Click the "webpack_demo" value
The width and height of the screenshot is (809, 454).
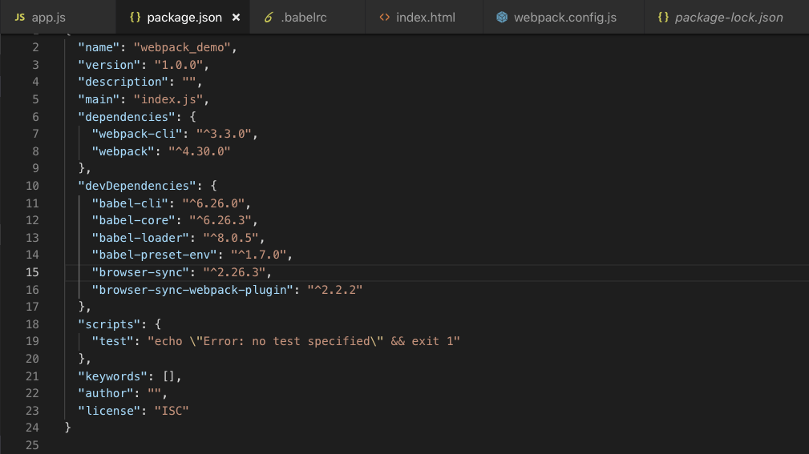tap(182, 47)
